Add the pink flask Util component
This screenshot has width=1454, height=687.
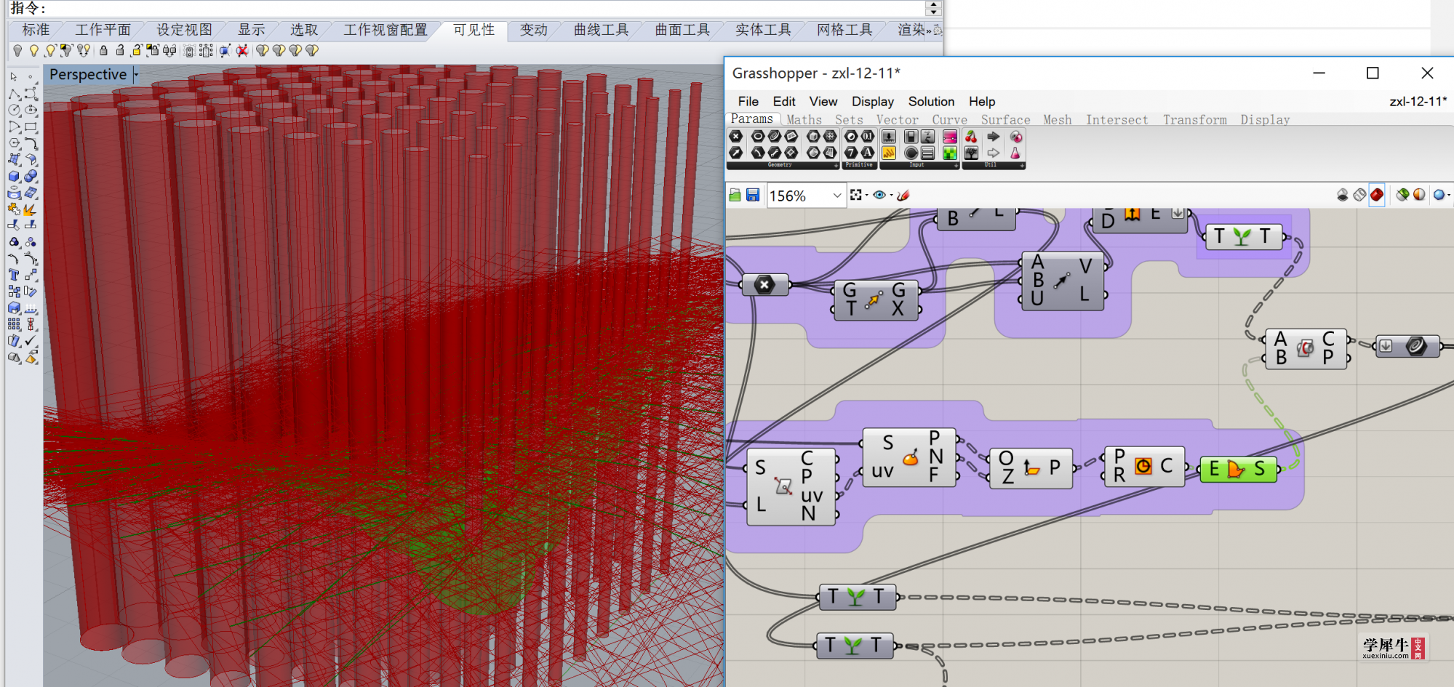tap(1015, 153)
